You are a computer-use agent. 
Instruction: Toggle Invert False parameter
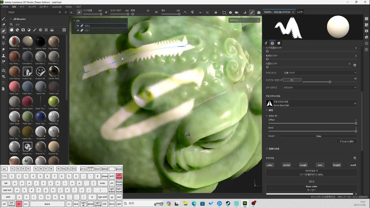tap(319, 136)
